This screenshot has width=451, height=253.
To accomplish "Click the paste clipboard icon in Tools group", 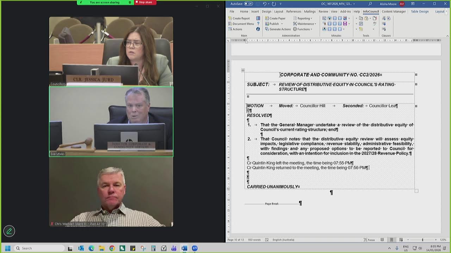I will pyautogui.click(x=366, y=18).
